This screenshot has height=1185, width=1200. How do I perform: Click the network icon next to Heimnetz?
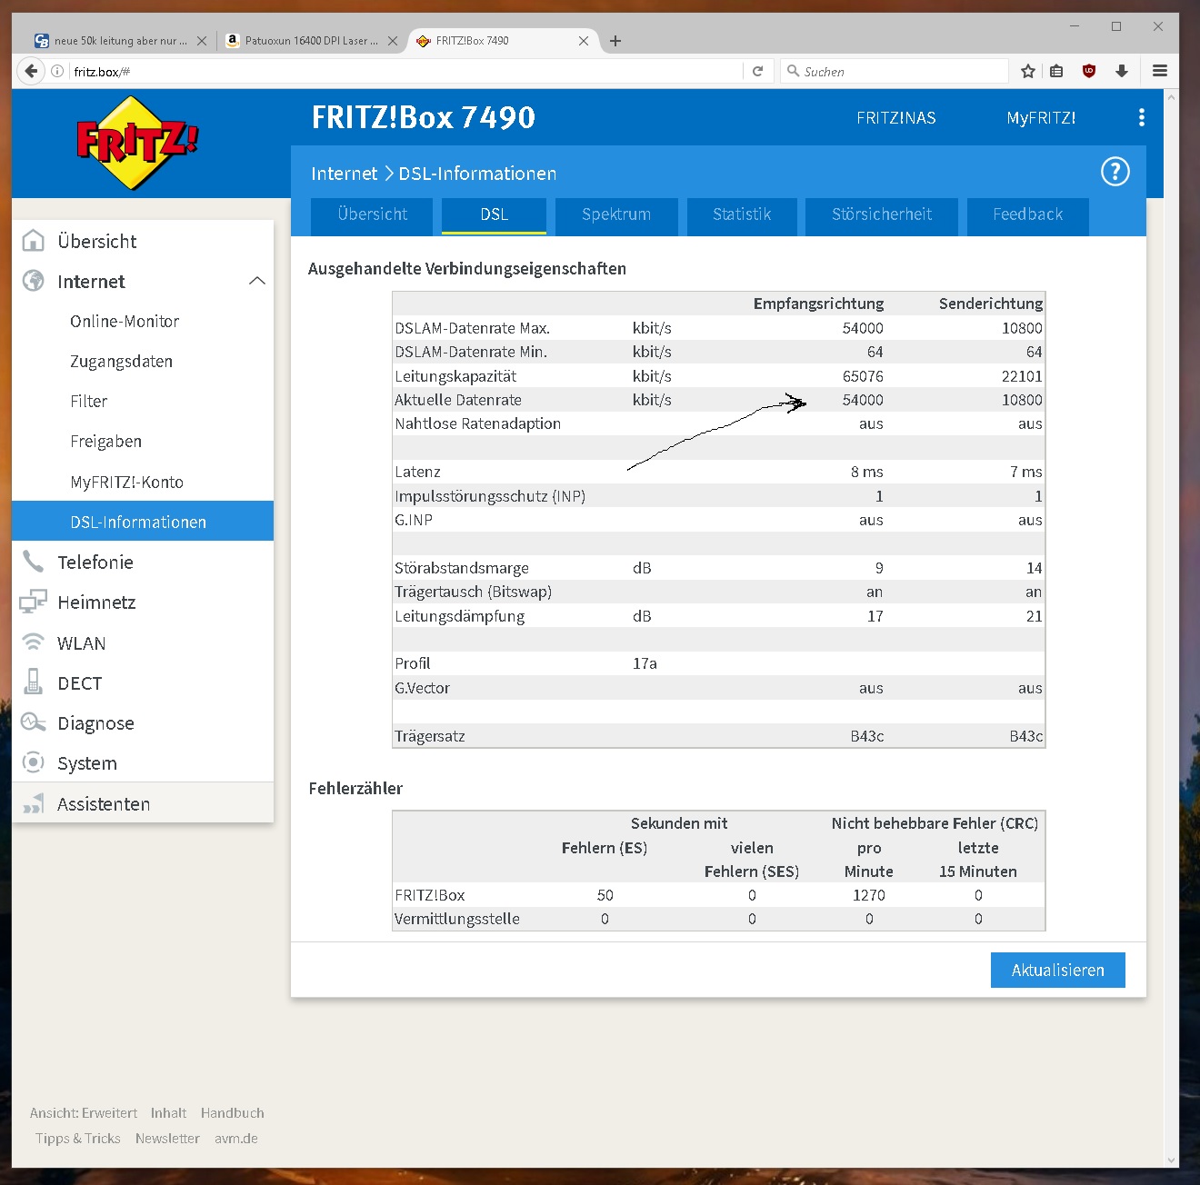[x=34, y=602]
